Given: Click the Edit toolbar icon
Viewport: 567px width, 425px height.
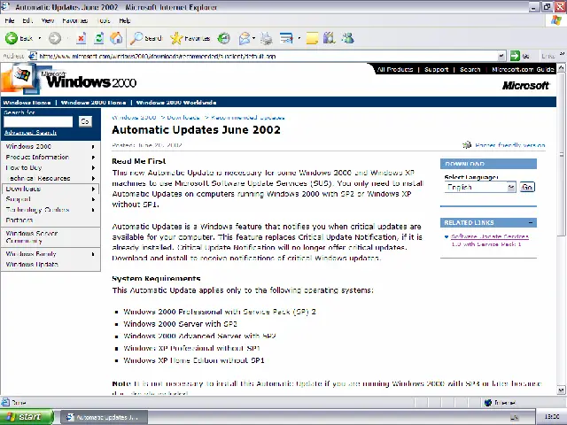Looking at the screenshot, I should click(286, 38).
